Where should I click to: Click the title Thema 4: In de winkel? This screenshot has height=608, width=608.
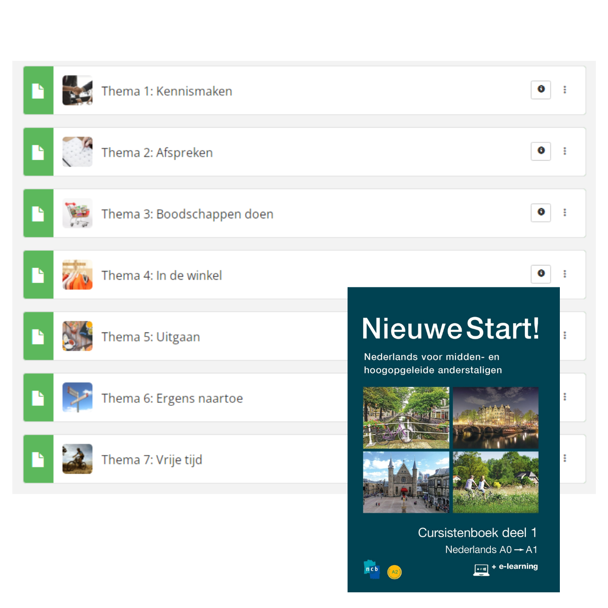pyautogui.click(x=162, y=275)
